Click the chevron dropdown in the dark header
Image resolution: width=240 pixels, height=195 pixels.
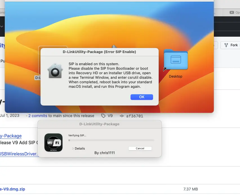click(2, 27)
